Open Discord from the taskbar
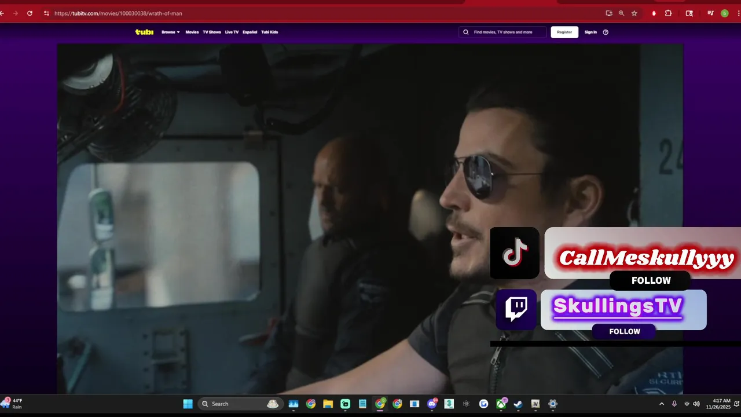The height and width of the screenshot is (417, 741). pos(432,404)
